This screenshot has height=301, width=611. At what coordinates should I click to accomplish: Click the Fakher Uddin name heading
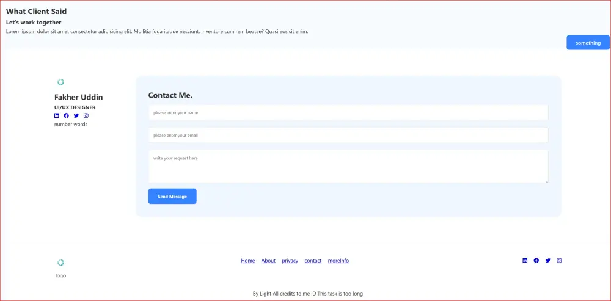[79, 97]
